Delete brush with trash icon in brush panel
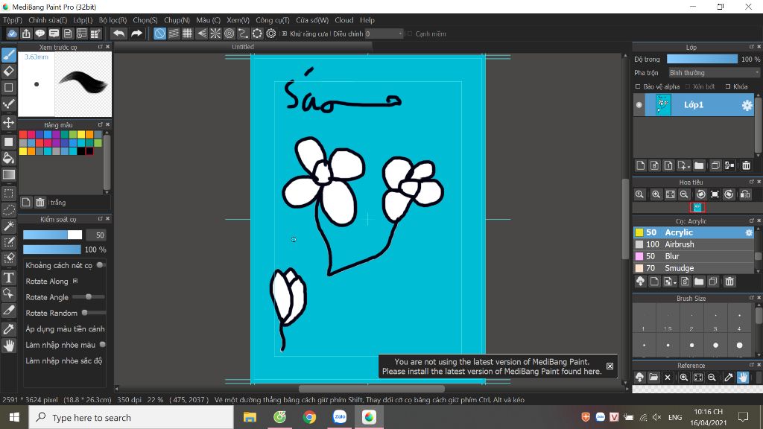Screen dimensions: 763x429 point(729,282)
